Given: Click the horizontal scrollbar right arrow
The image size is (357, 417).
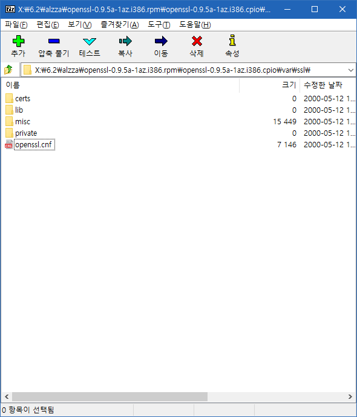Looking at the screenshot, I should 350,397.
